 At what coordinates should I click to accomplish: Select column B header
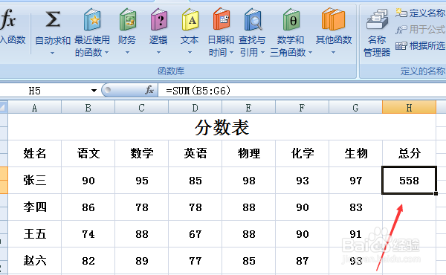[x=88, y=108]
